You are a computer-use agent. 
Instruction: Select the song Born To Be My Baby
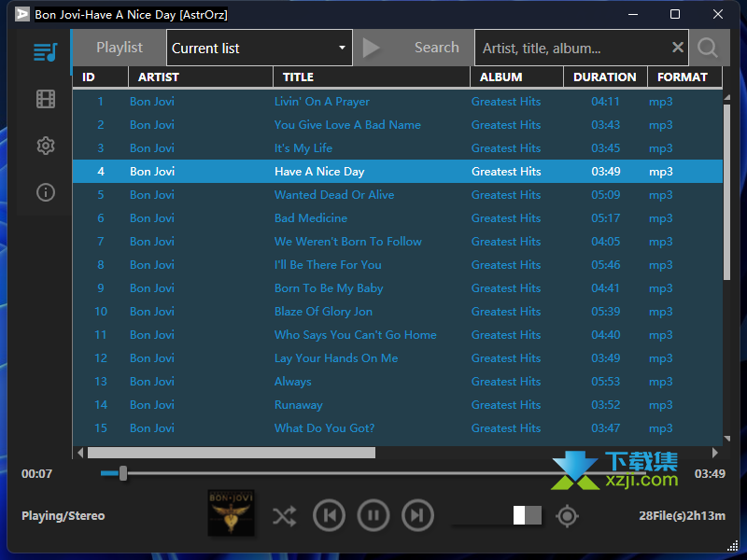[398, 288]
